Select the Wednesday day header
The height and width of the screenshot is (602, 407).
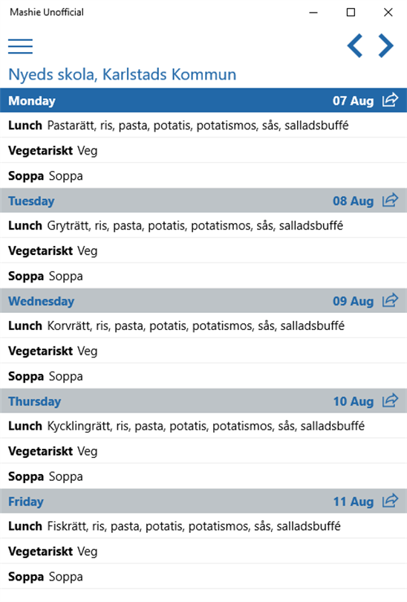(x=203, y=300)
